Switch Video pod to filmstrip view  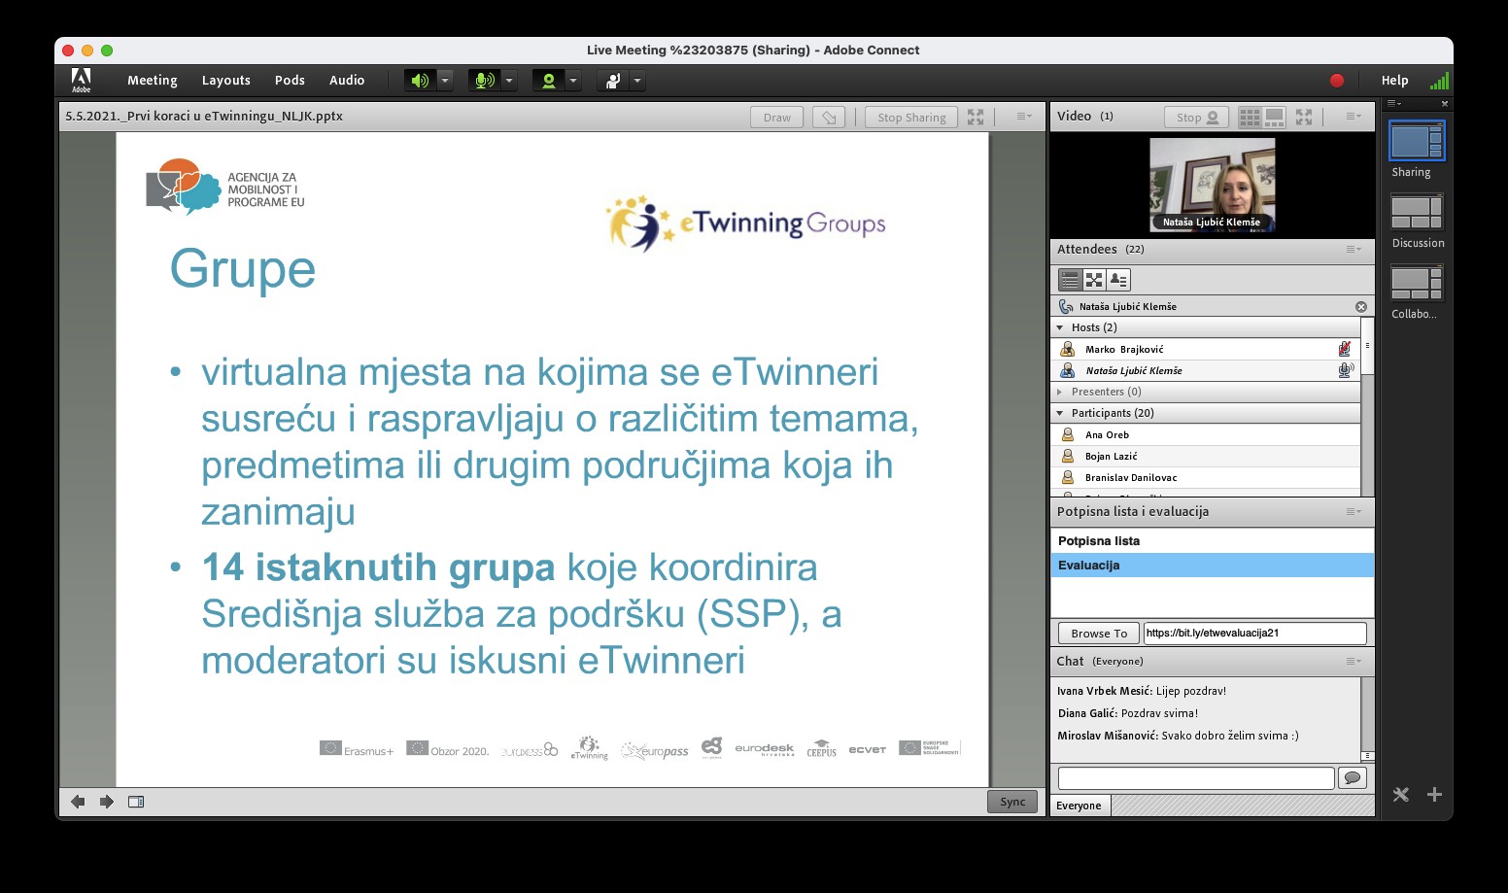1275,118
